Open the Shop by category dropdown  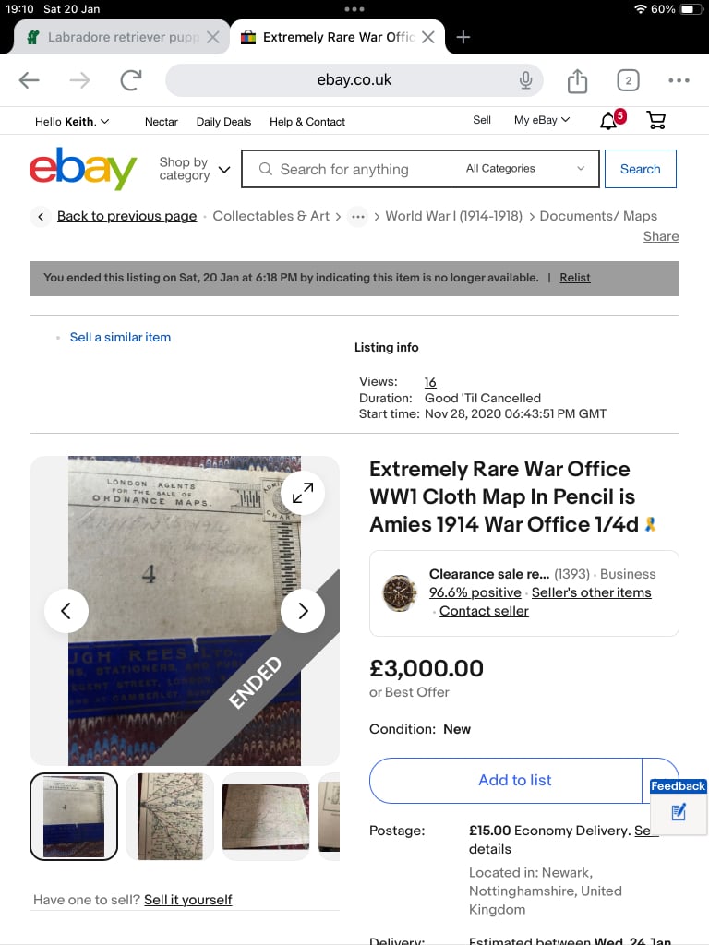(x=194, y=169)
